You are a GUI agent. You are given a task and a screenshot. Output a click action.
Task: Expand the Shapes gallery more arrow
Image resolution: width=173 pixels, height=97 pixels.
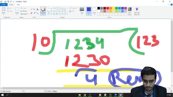67,14
